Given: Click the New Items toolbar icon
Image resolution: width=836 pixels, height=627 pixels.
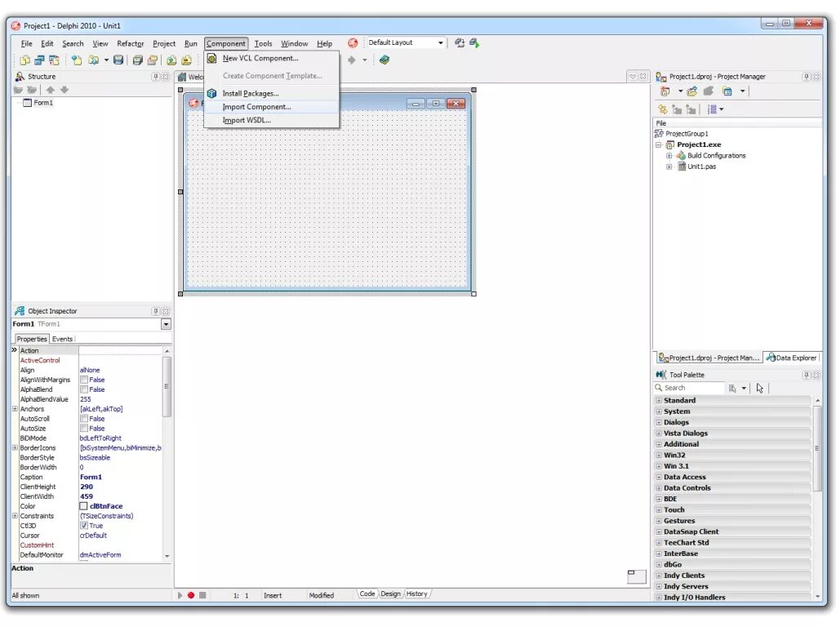Looking at the screenshot, I should [77, 60].
